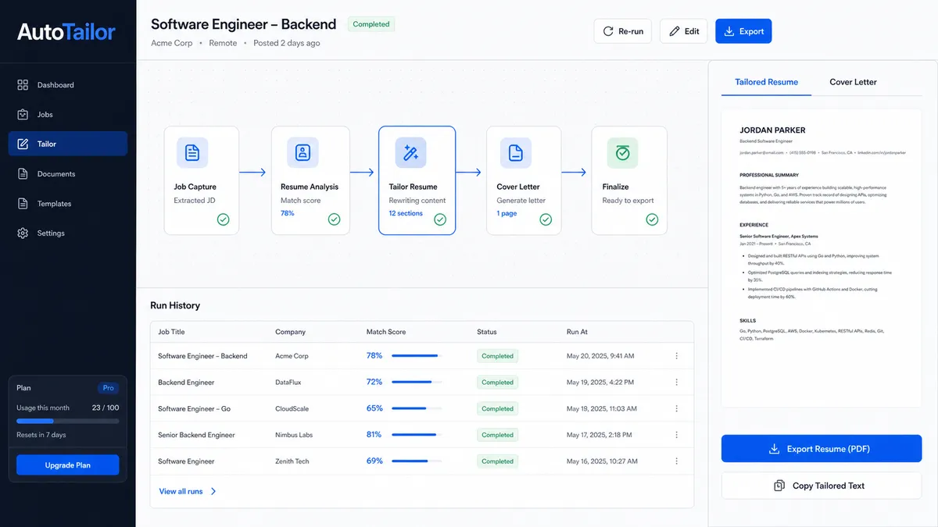Click the Edit button
The height and width of the screenshot is (527, 938).
pos(683,31)
